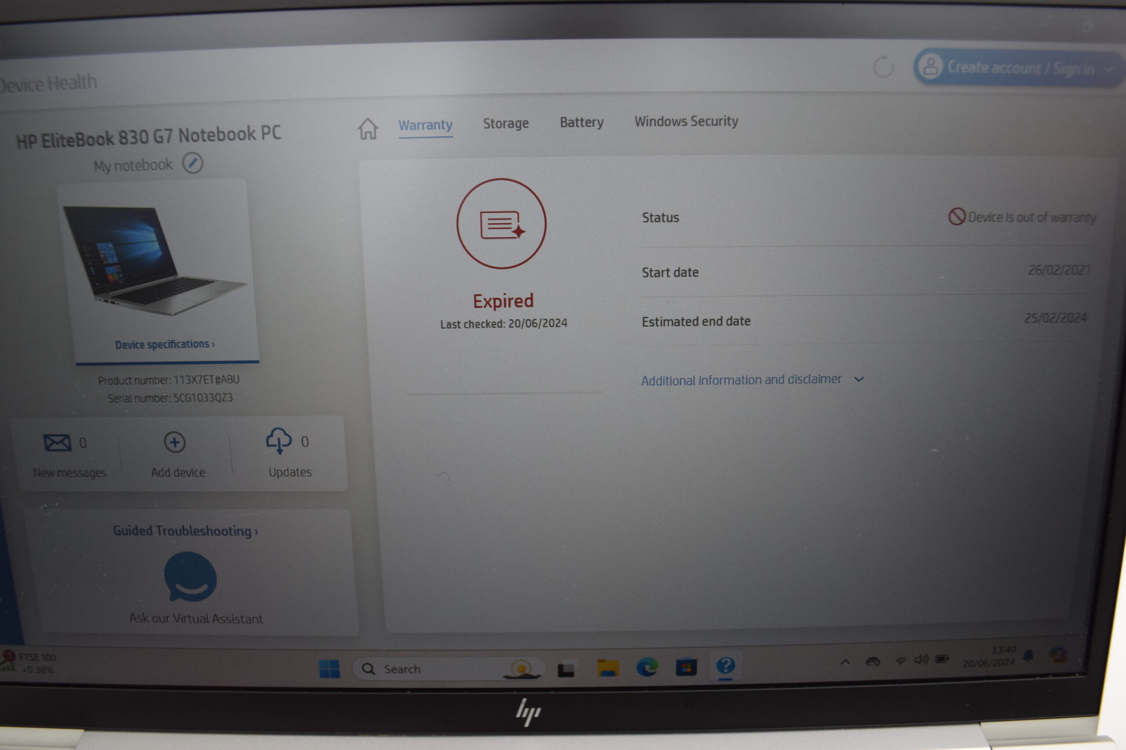The image size is (1126, 750).
Task: Open the Warranty tab
Action: (x=425, y=125)
